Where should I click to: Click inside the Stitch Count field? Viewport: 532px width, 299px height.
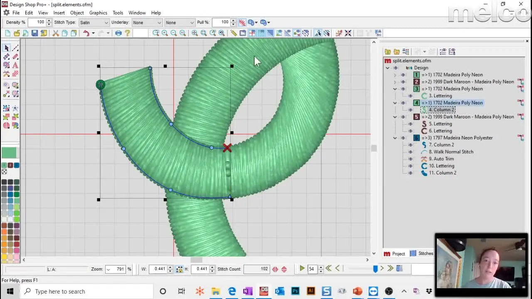(x=256, y=269)
